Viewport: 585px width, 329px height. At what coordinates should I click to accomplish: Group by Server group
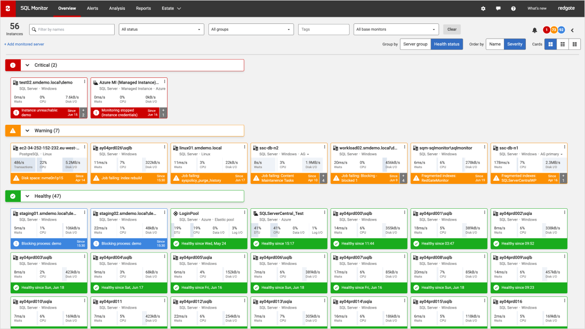point(415,44)
